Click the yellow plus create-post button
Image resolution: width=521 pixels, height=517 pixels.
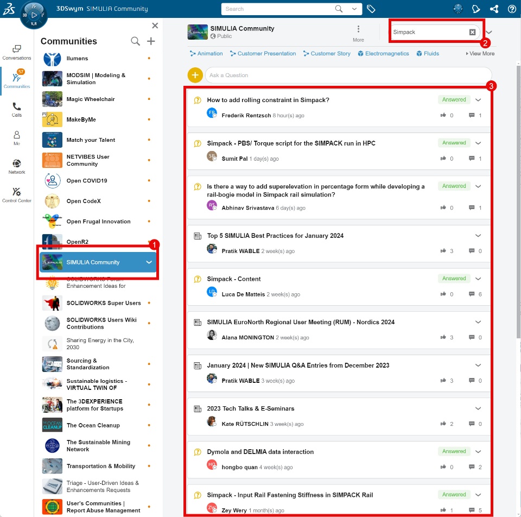point(195,75)
